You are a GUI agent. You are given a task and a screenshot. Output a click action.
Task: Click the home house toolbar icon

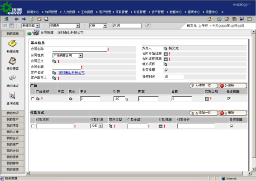(210, 19)
